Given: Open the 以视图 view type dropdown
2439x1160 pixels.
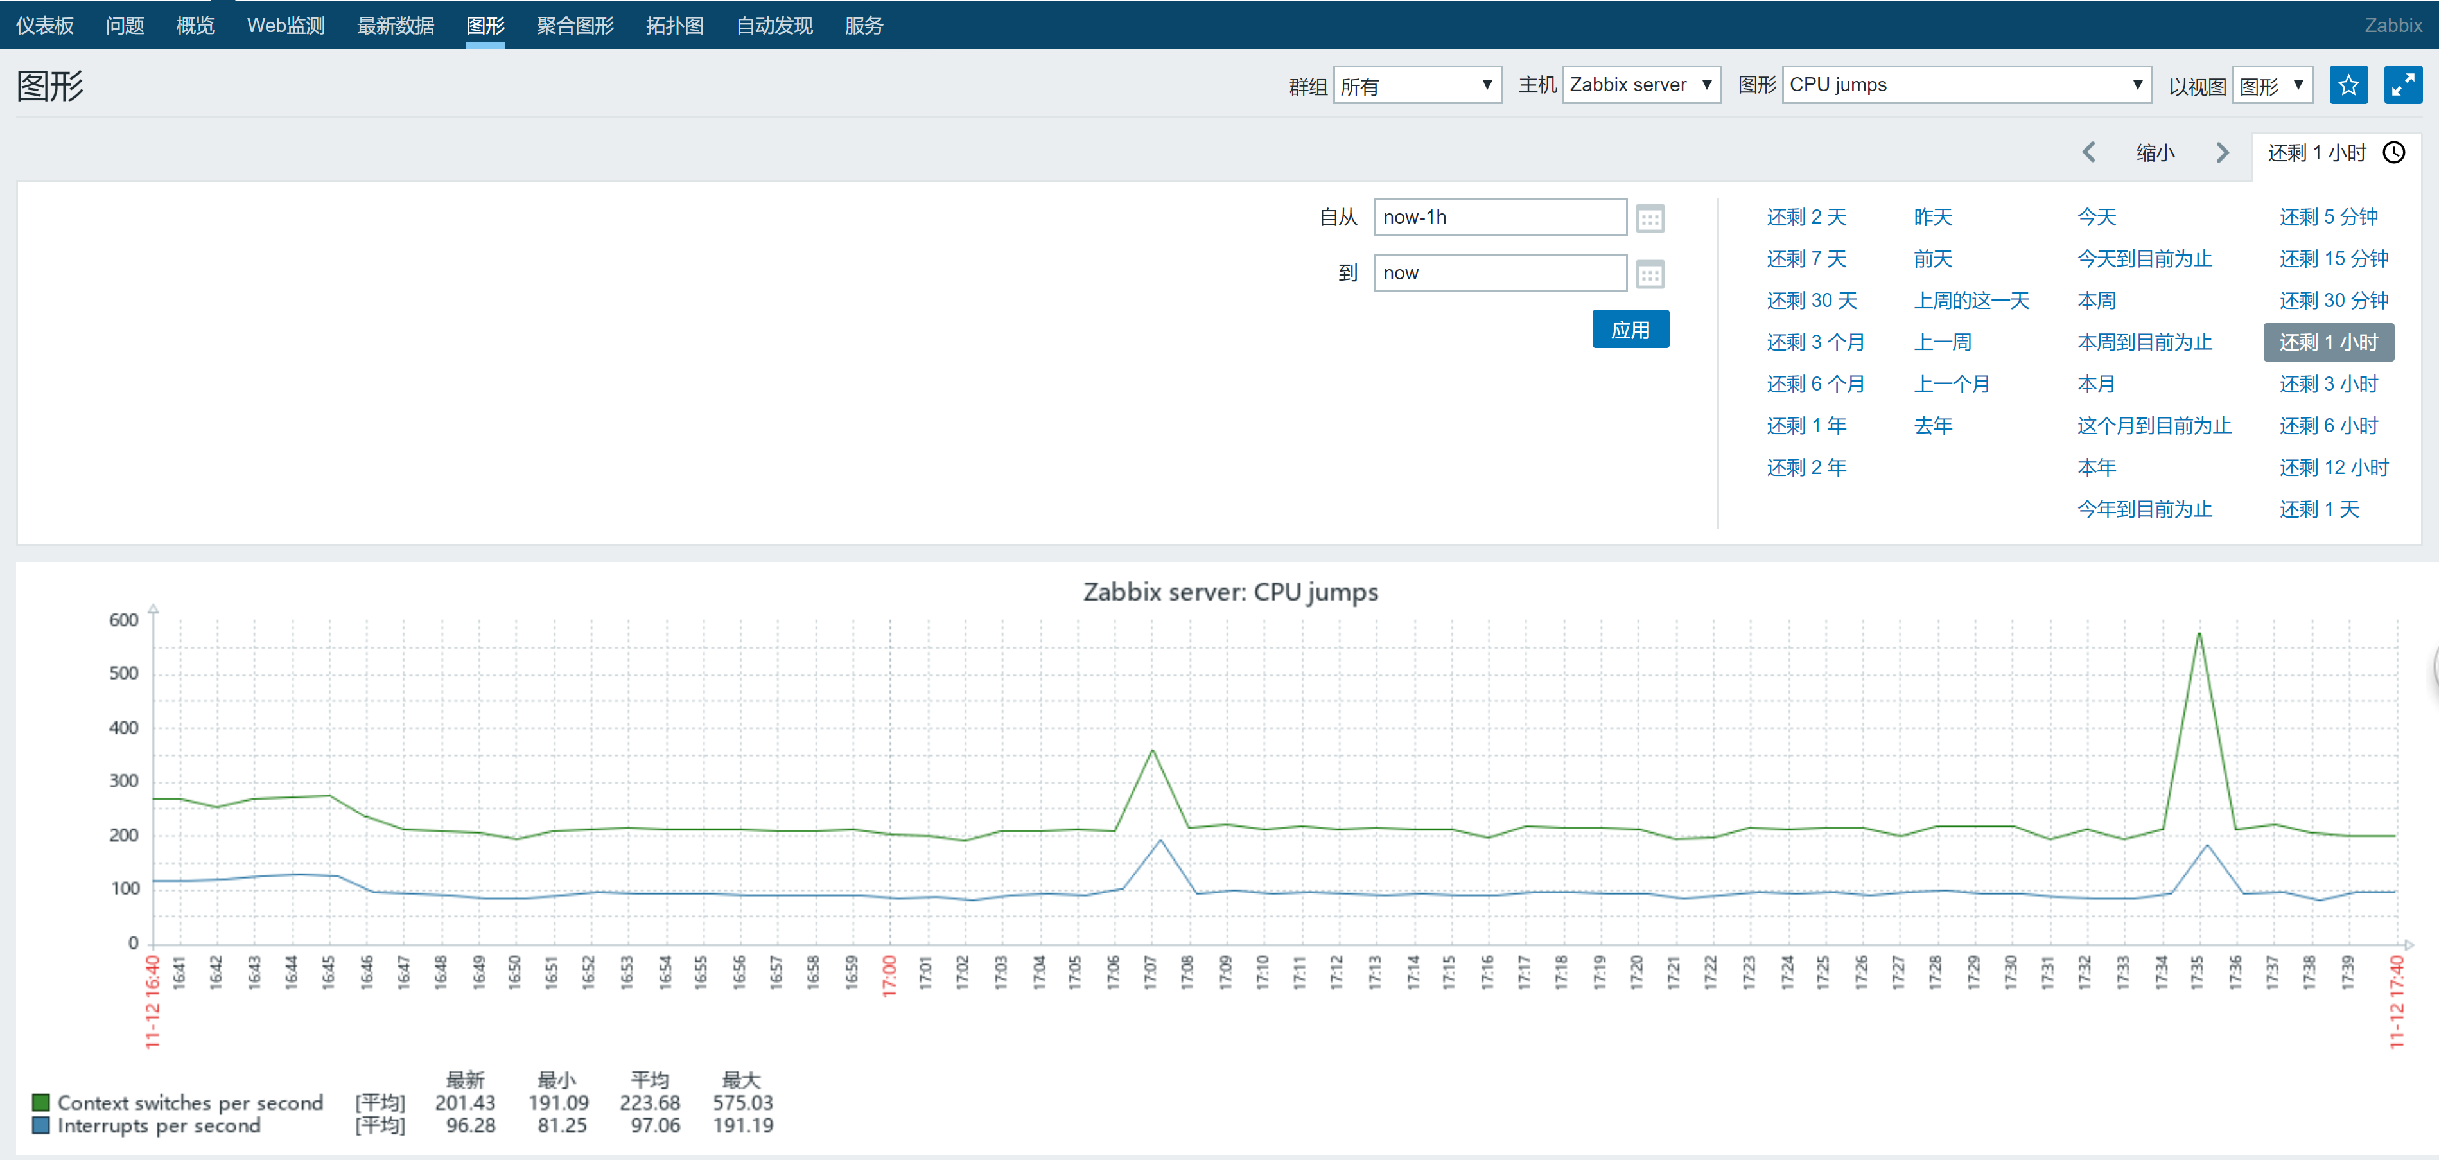Looking at the screenshot, I should coord(2271,85).
